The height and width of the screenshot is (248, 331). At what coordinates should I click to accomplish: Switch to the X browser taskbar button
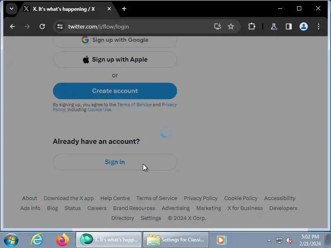[x=109, y=240]
